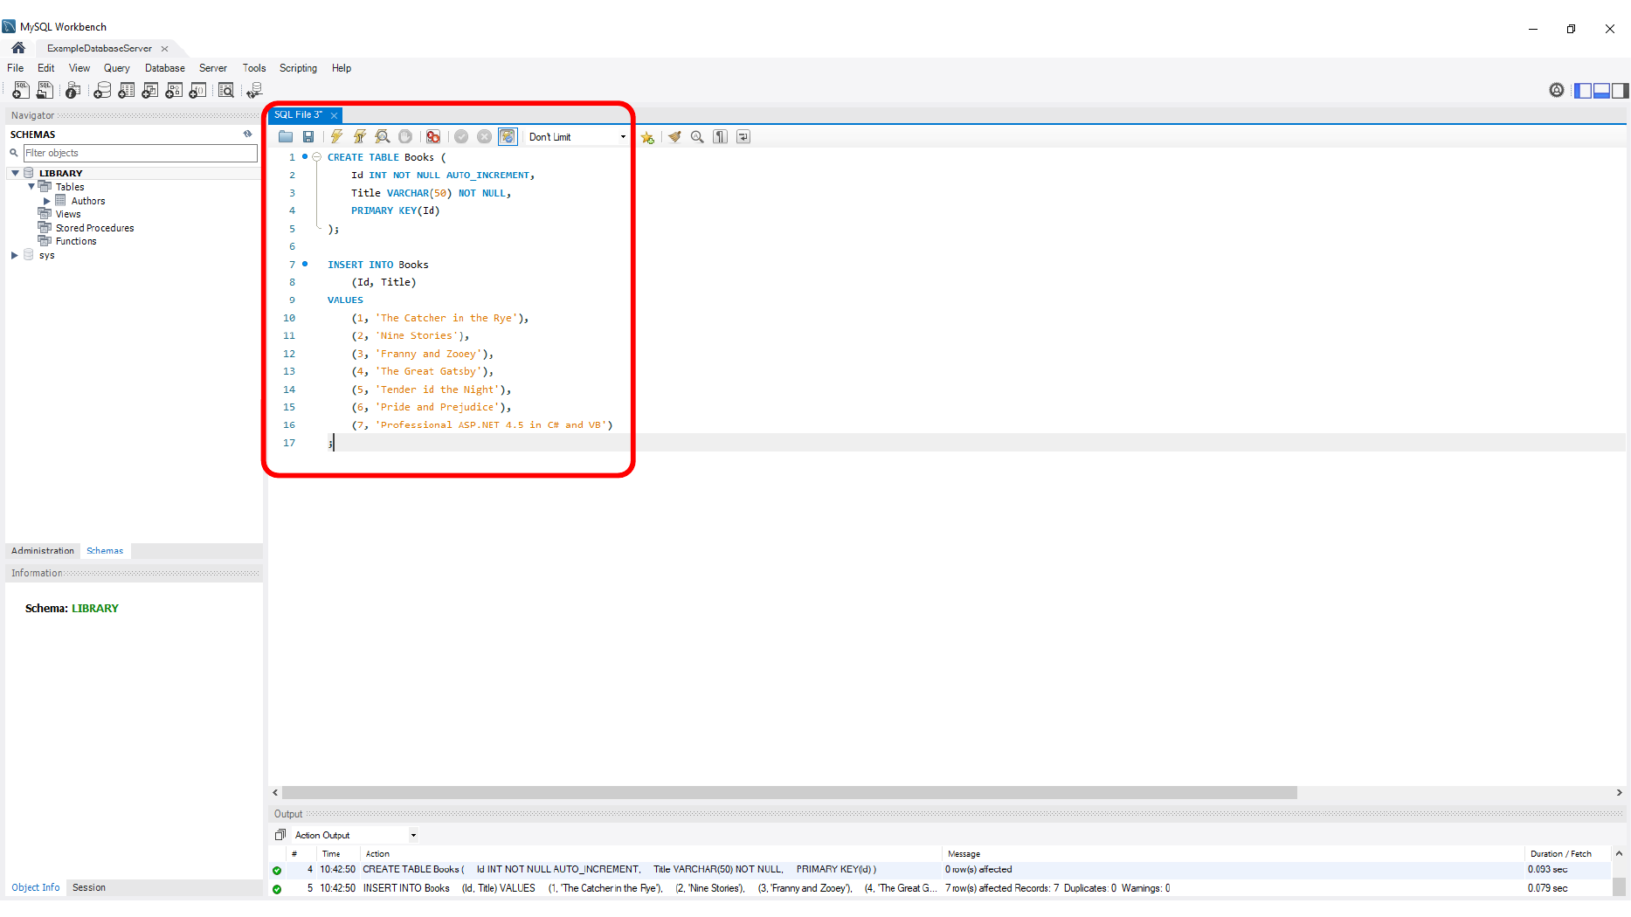
Task: Select the Functions folder in schema tree
Action: [76, 241]
